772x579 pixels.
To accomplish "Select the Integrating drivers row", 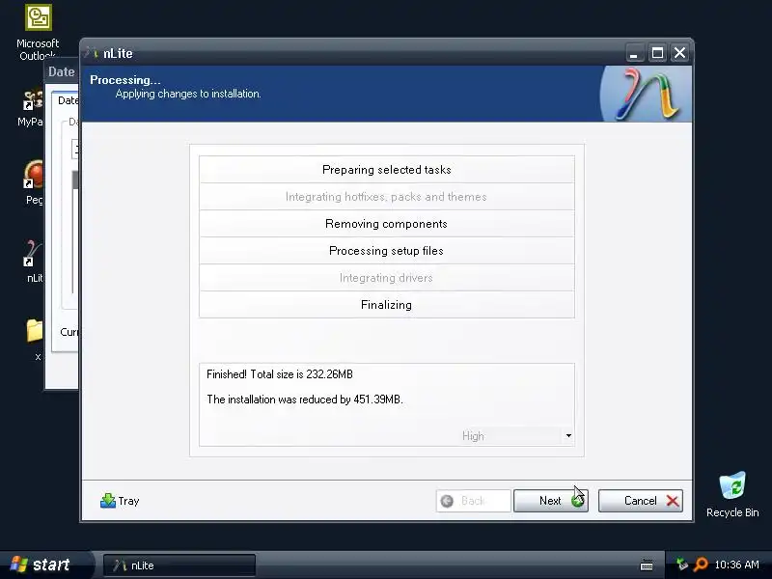I will pyautogui.click(x=387, y=278).
